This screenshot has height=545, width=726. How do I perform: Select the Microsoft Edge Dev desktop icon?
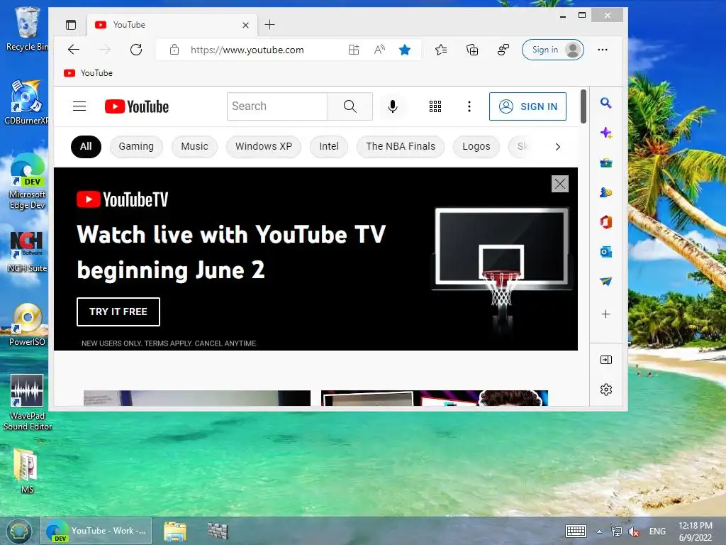pyautogui.click(x=28, y=182)
